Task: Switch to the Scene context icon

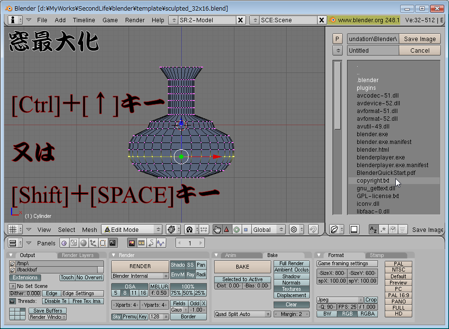Action: 113,243
